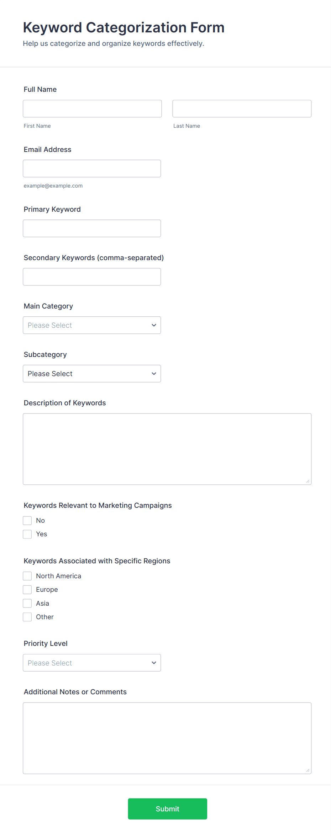Focus the Email Address text box

tap(92, 168)
